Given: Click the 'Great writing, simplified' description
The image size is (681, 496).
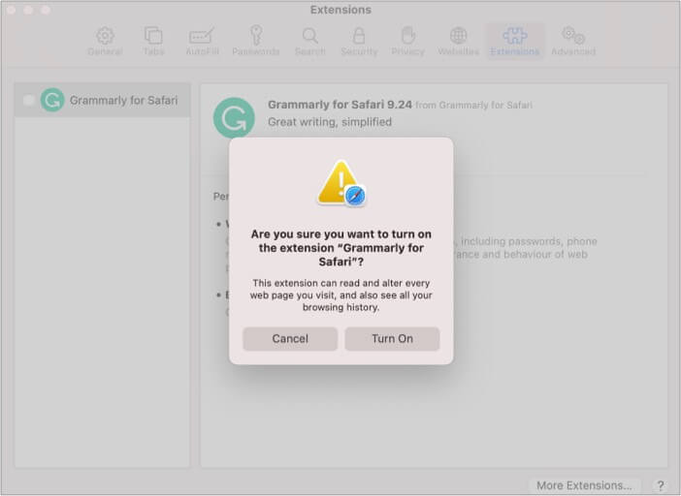Looking at the screenshot, I should pos(330,122).
